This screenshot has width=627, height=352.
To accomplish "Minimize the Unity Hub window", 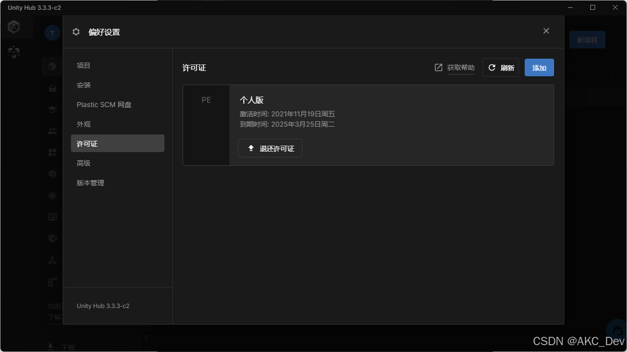I will coord(570,7).
